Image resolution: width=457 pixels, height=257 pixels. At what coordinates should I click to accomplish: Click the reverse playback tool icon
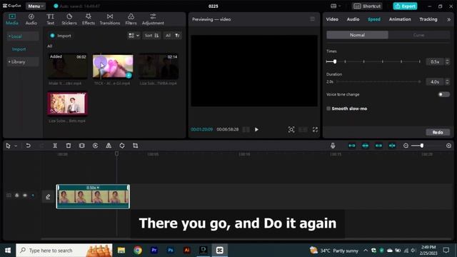click(95, 146)
